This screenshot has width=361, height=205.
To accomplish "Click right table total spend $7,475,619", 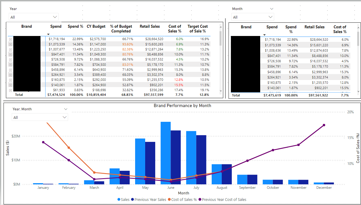I will (272, 95).
